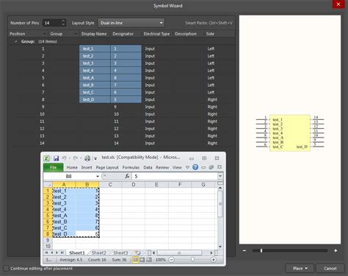Switch to Sheet3 tab
The image size is (348, 276).
coord(120,252)
